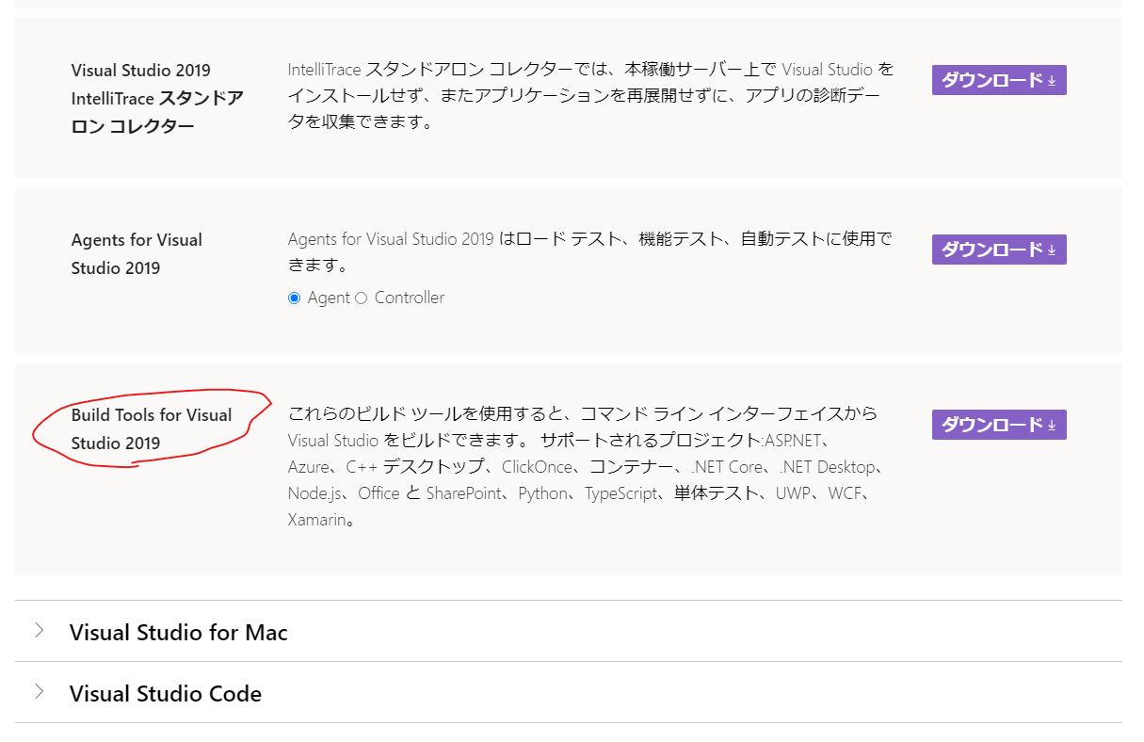Click the Visual Studio Code heading

(x=166, y=694)
